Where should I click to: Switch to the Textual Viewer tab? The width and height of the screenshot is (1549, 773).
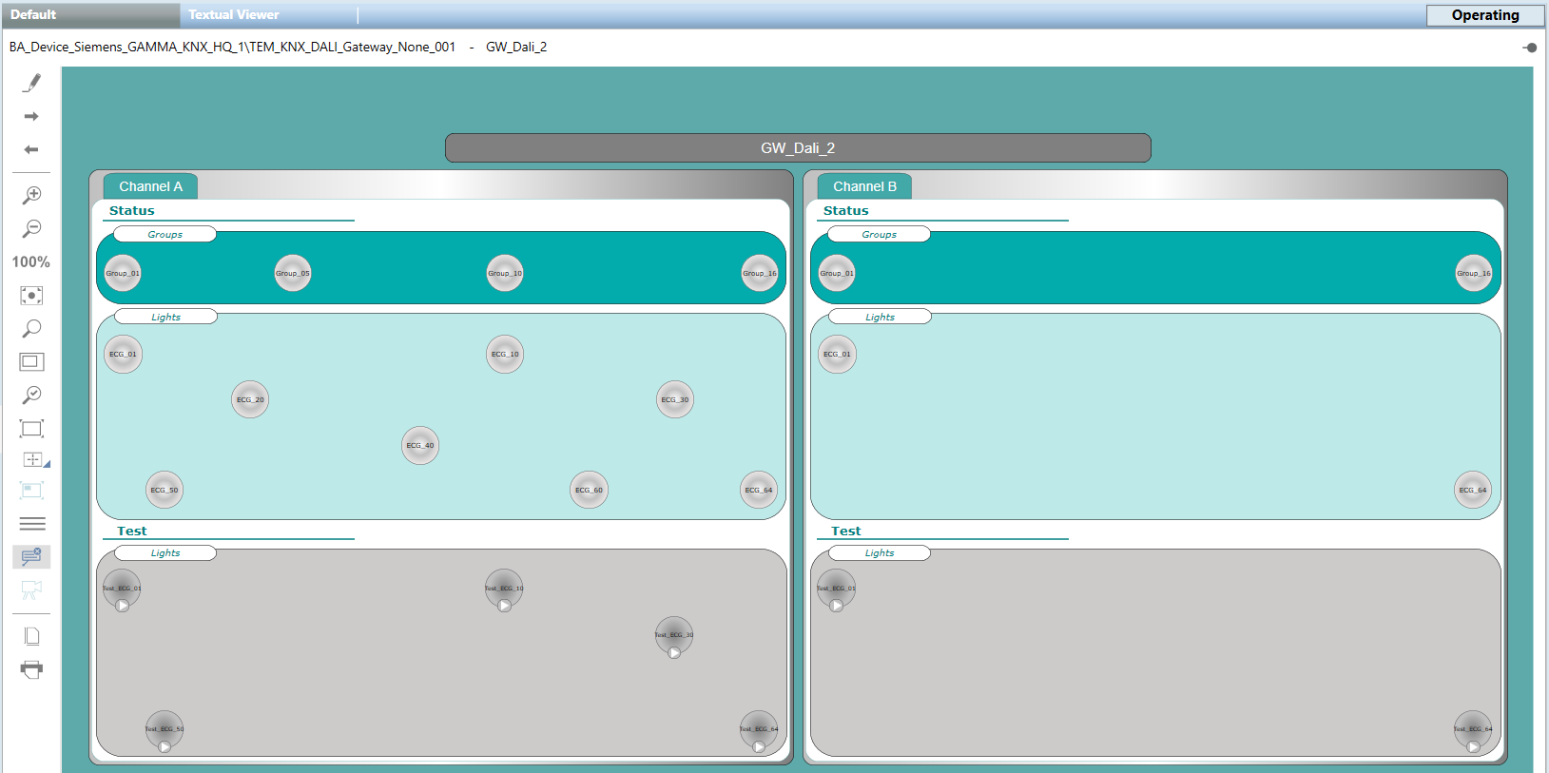pyautogui.click(x=234, y=14)
